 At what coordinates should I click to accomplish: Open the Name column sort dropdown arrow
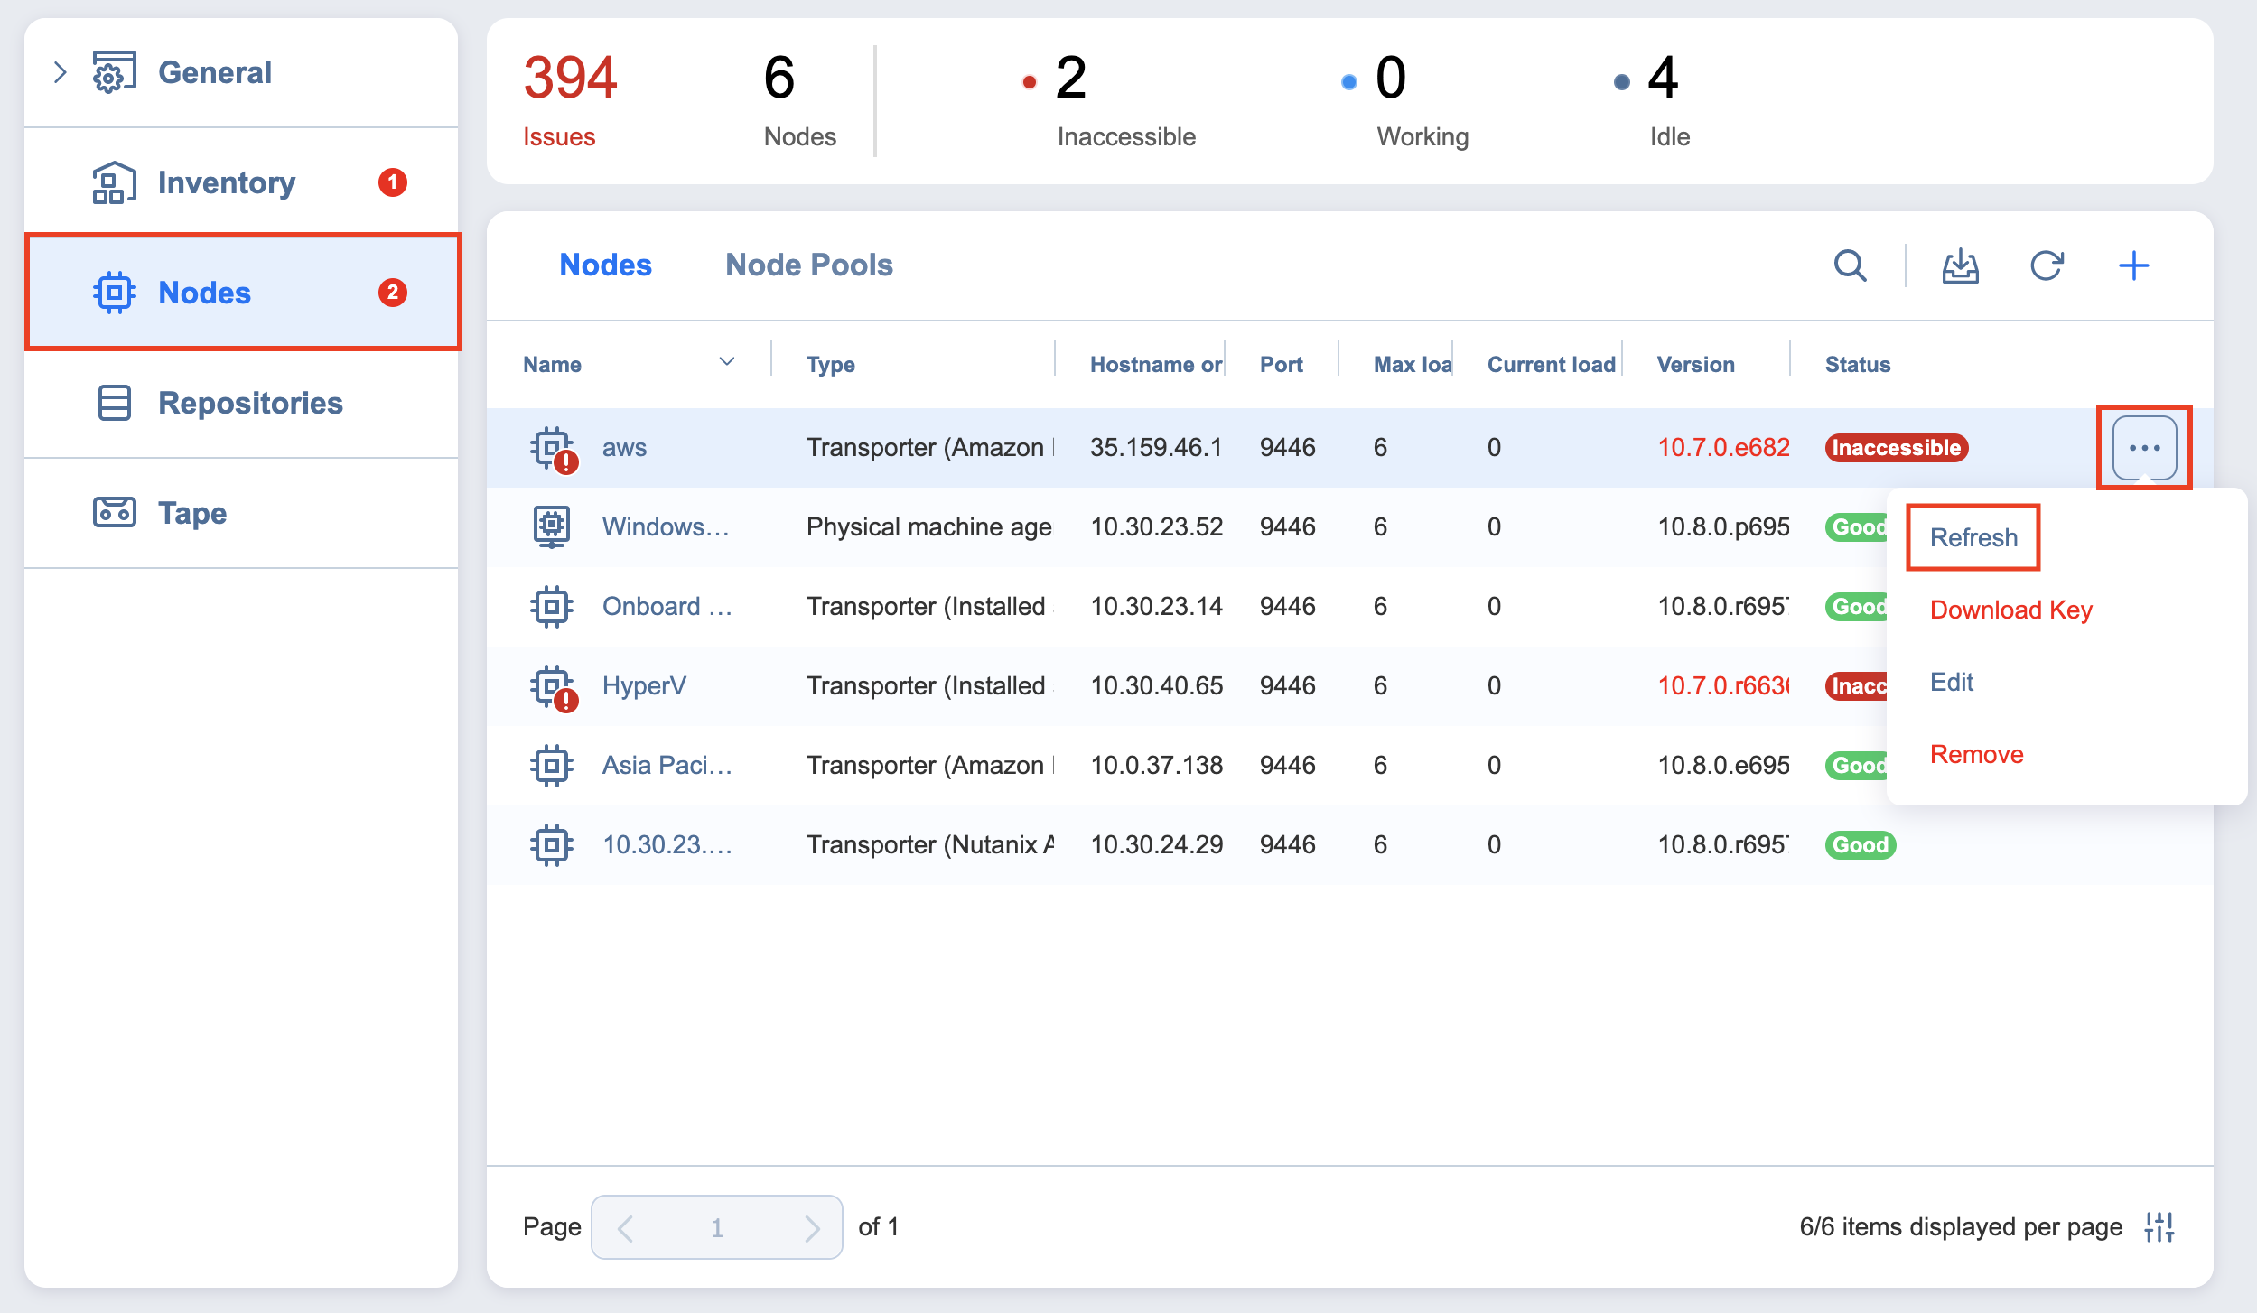[x=726, y=362]
